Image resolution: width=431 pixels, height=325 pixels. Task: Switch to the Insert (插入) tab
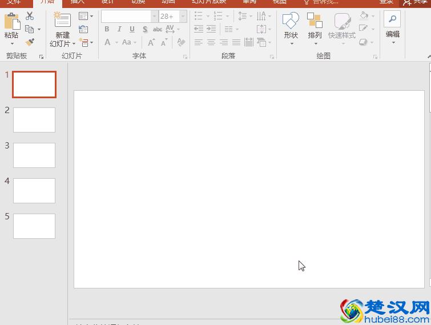coord(77,2)
